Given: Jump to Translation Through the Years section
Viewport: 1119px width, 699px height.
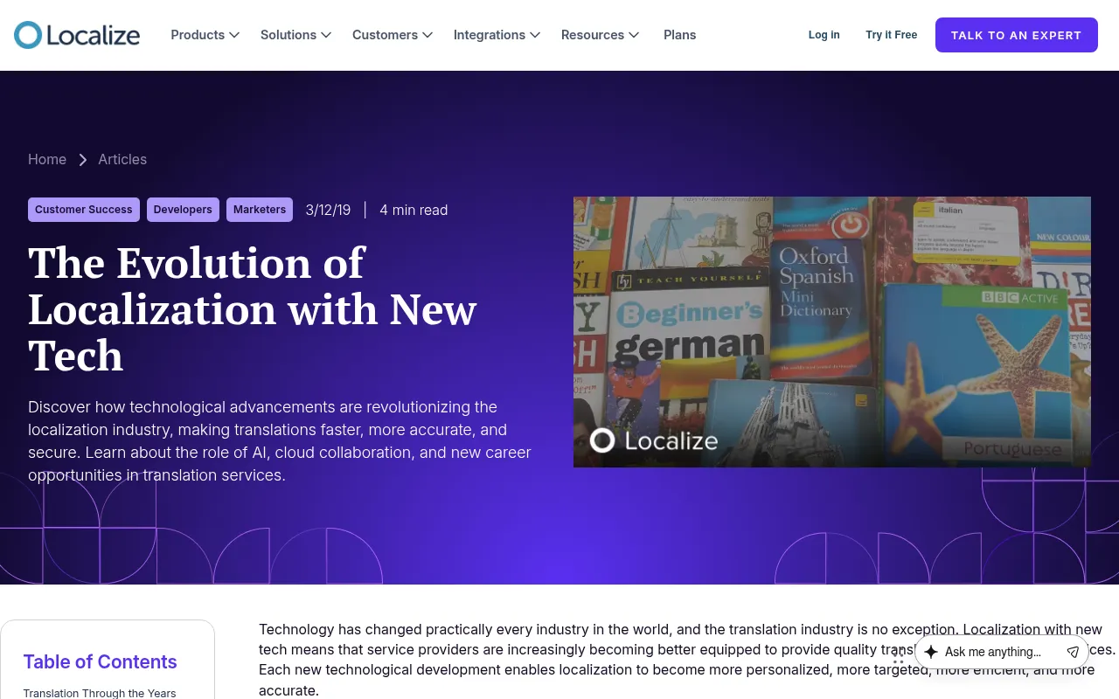Looking at the screenshot, I should point(100,693).
